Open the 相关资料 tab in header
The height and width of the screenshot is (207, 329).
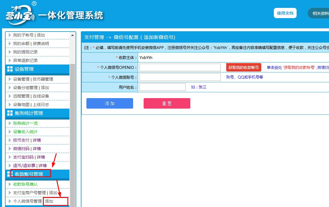(x=320, y=13)
